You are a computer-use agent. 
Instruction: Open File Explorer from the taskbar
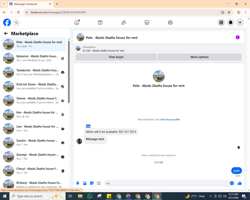click(x=80, y=196)
